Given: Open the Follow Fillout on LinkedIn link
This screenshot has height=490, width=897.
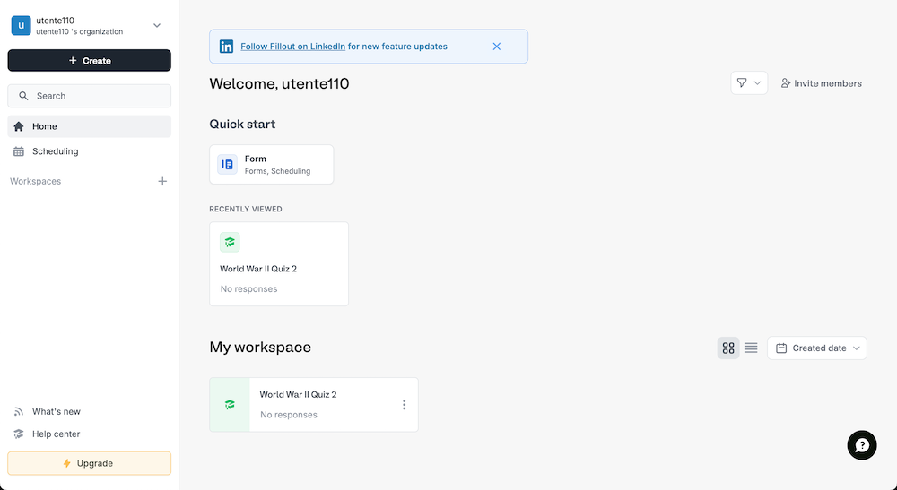Looking at the screenshot, I should [293, 47].
